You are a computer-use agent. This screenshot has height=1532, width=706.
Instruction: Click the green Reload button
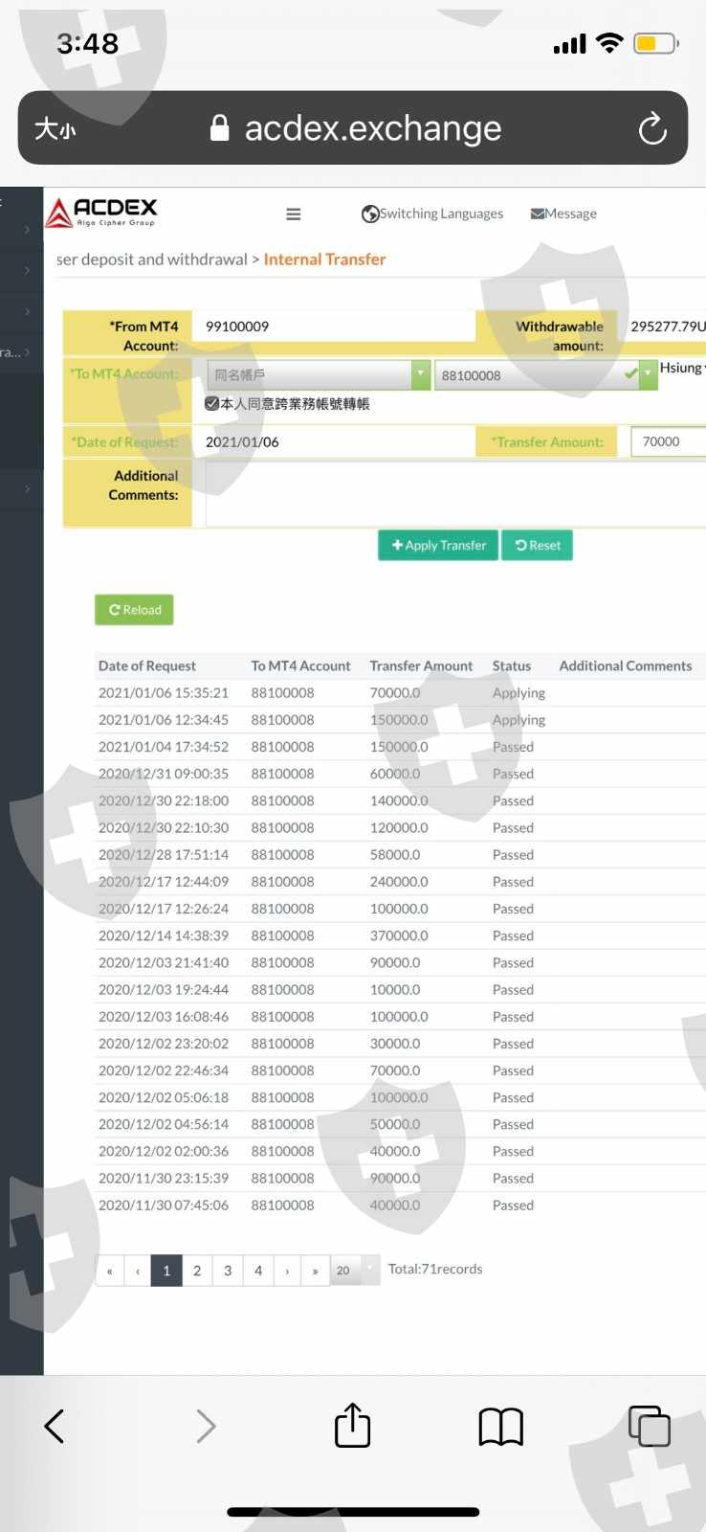(x=134, y=610)
